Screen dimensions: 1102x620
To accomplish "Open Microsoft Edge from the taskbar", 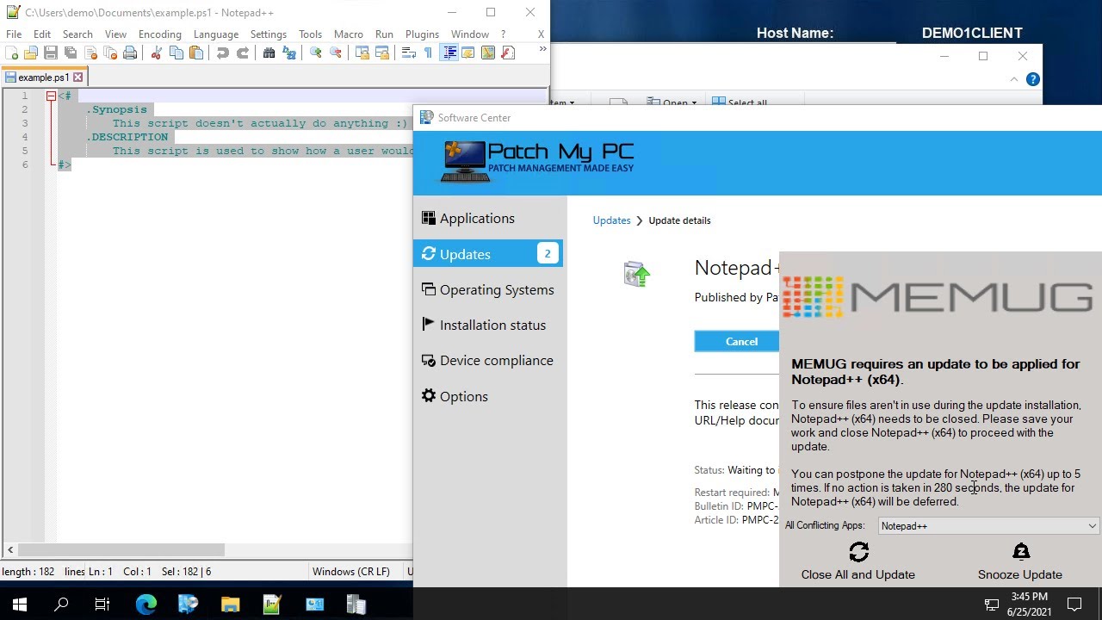I will [x=146, y=604].
